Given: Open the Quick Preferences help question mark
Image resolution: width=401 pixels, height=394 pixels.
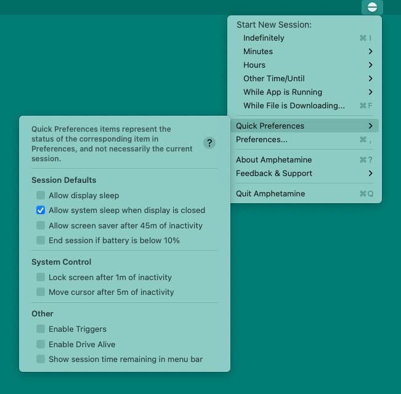Looking at the screenshot, I should (209, 143).
